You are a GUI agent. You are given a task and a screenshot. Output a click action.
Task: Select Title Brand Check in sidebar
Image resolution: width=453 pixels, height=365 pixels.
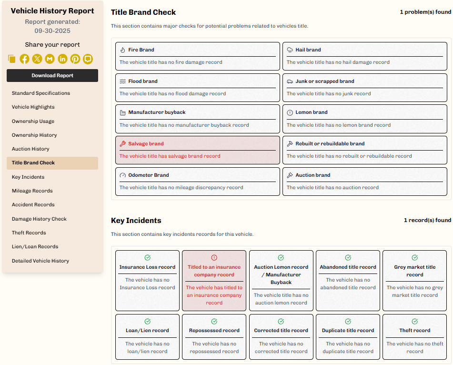[x=52, y=163]
